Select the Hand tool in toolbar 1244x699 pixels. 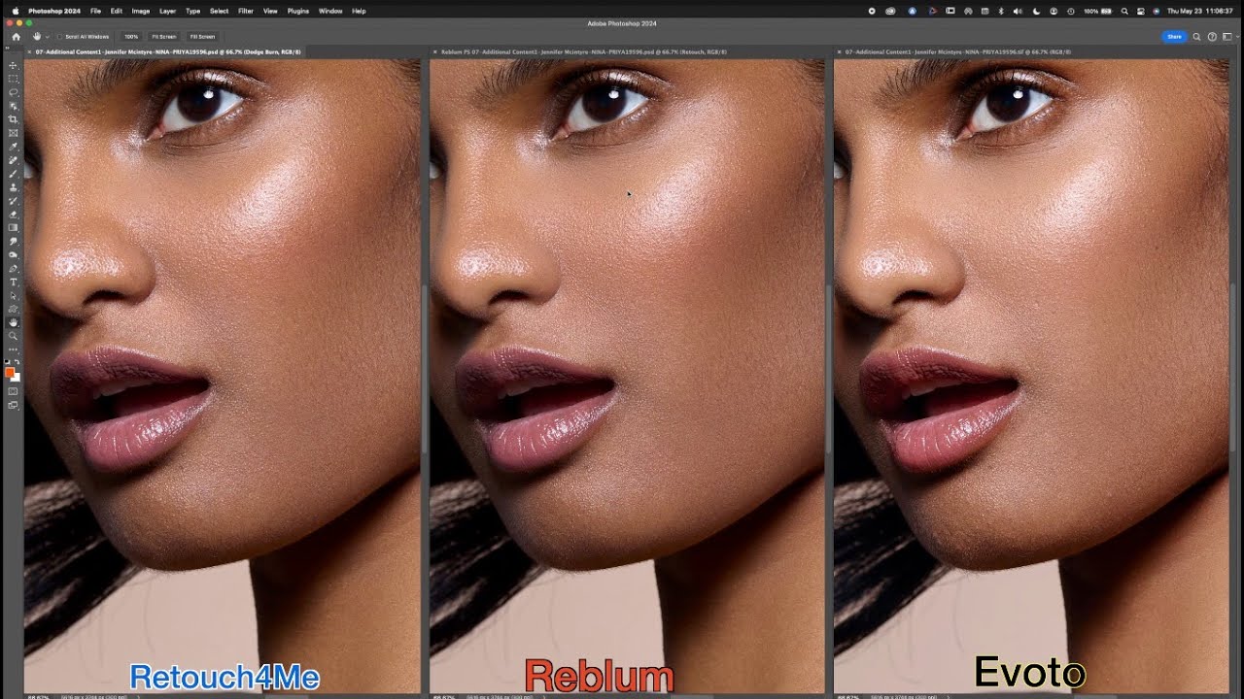tap(13, 322)
